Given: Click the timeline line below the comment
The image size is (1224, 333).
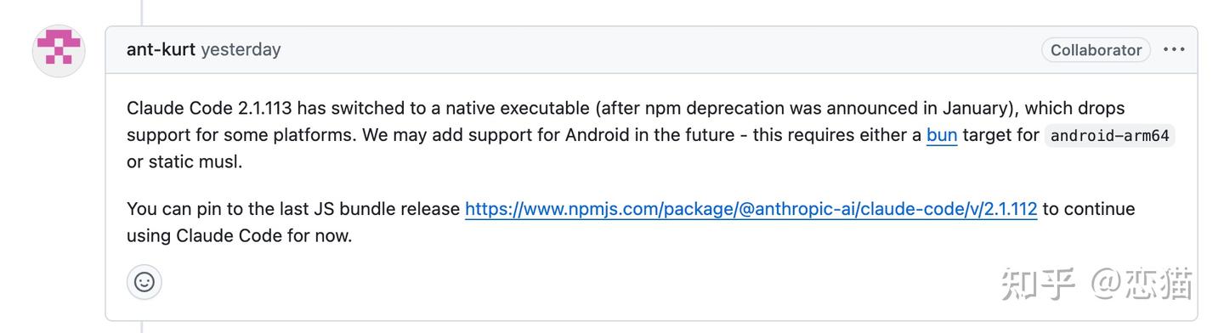Looking at the screenshot, I should coord(142,327).
